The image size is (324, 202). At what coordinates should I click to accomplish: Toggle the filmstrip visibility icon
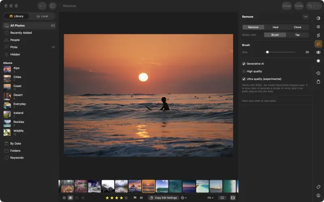pos(232,198)
